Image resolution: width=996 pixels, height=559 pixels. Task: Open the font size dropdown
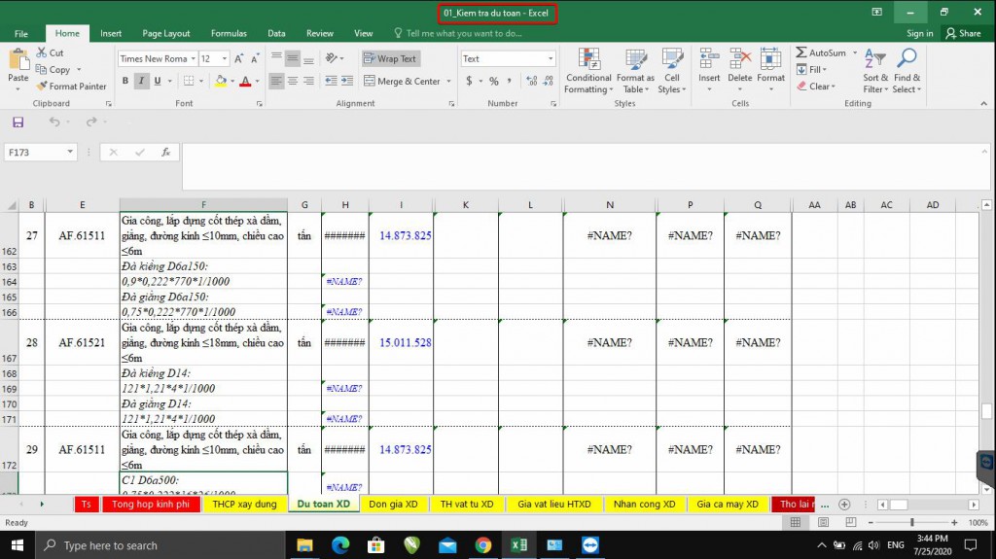tap(225, 58)
